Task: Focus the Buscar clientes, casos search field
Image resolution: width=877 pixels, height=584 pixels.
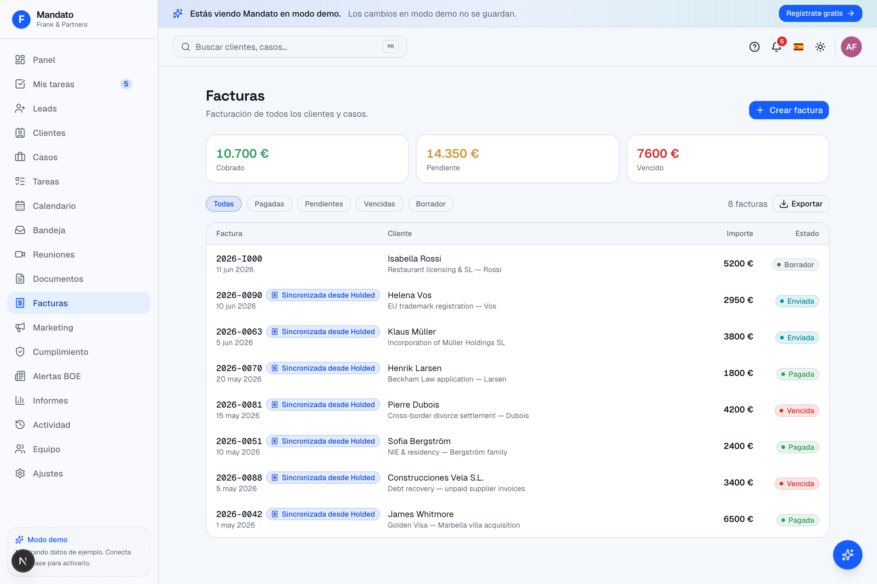Action: pos(290,47)
